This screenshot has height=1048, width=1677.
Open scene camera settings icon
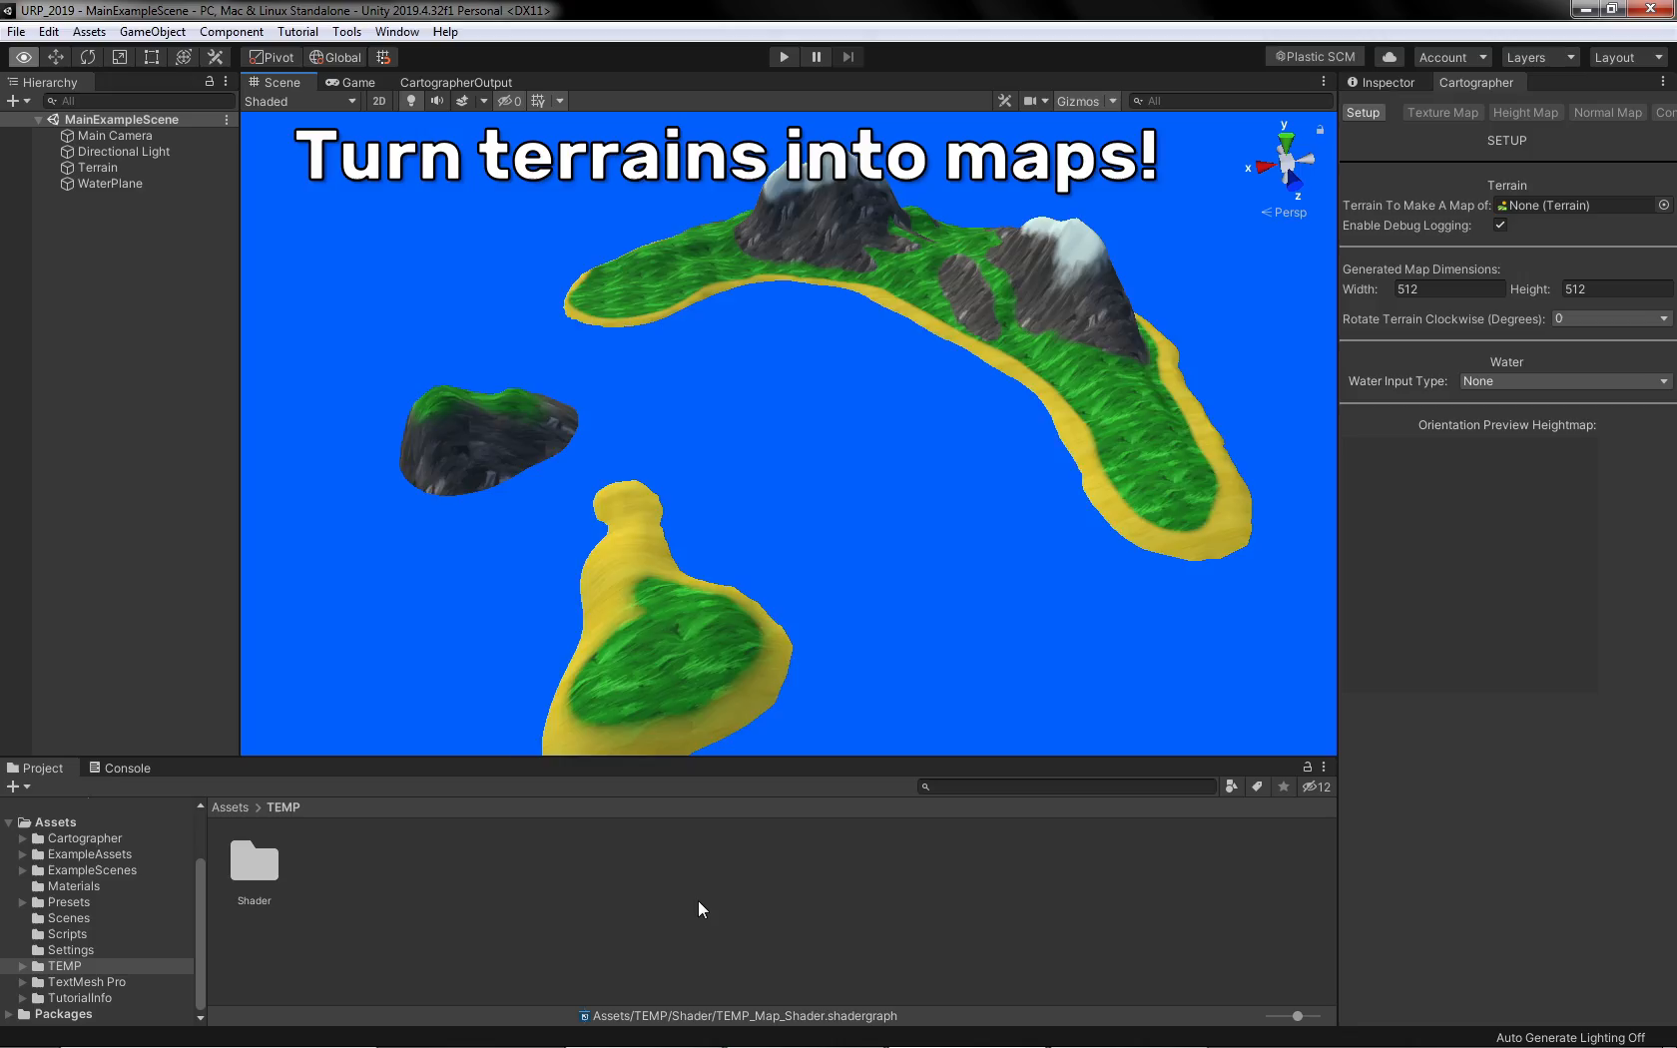1030,101
